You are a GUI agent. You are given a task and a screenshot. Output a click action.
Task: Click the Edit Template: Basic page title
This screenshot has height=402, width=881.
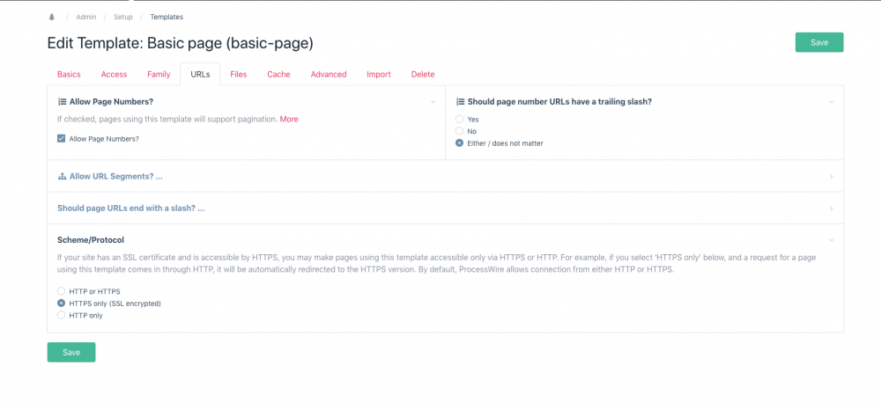tap(181, 43)
